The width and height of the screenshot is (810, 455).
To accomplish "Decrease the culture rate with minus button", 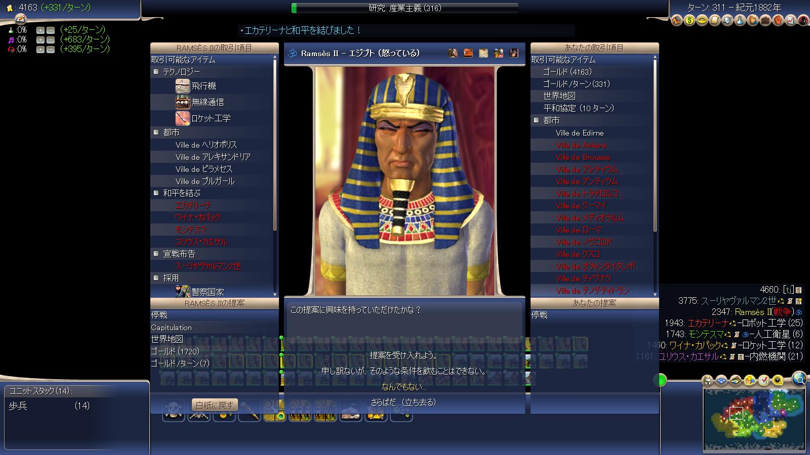I will pos(51,40).
